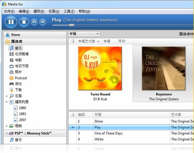Screen dimensions: 194x153
Task: Sort tracks by 标题 column
Action: pyautogui.click(x=131, y=115)
